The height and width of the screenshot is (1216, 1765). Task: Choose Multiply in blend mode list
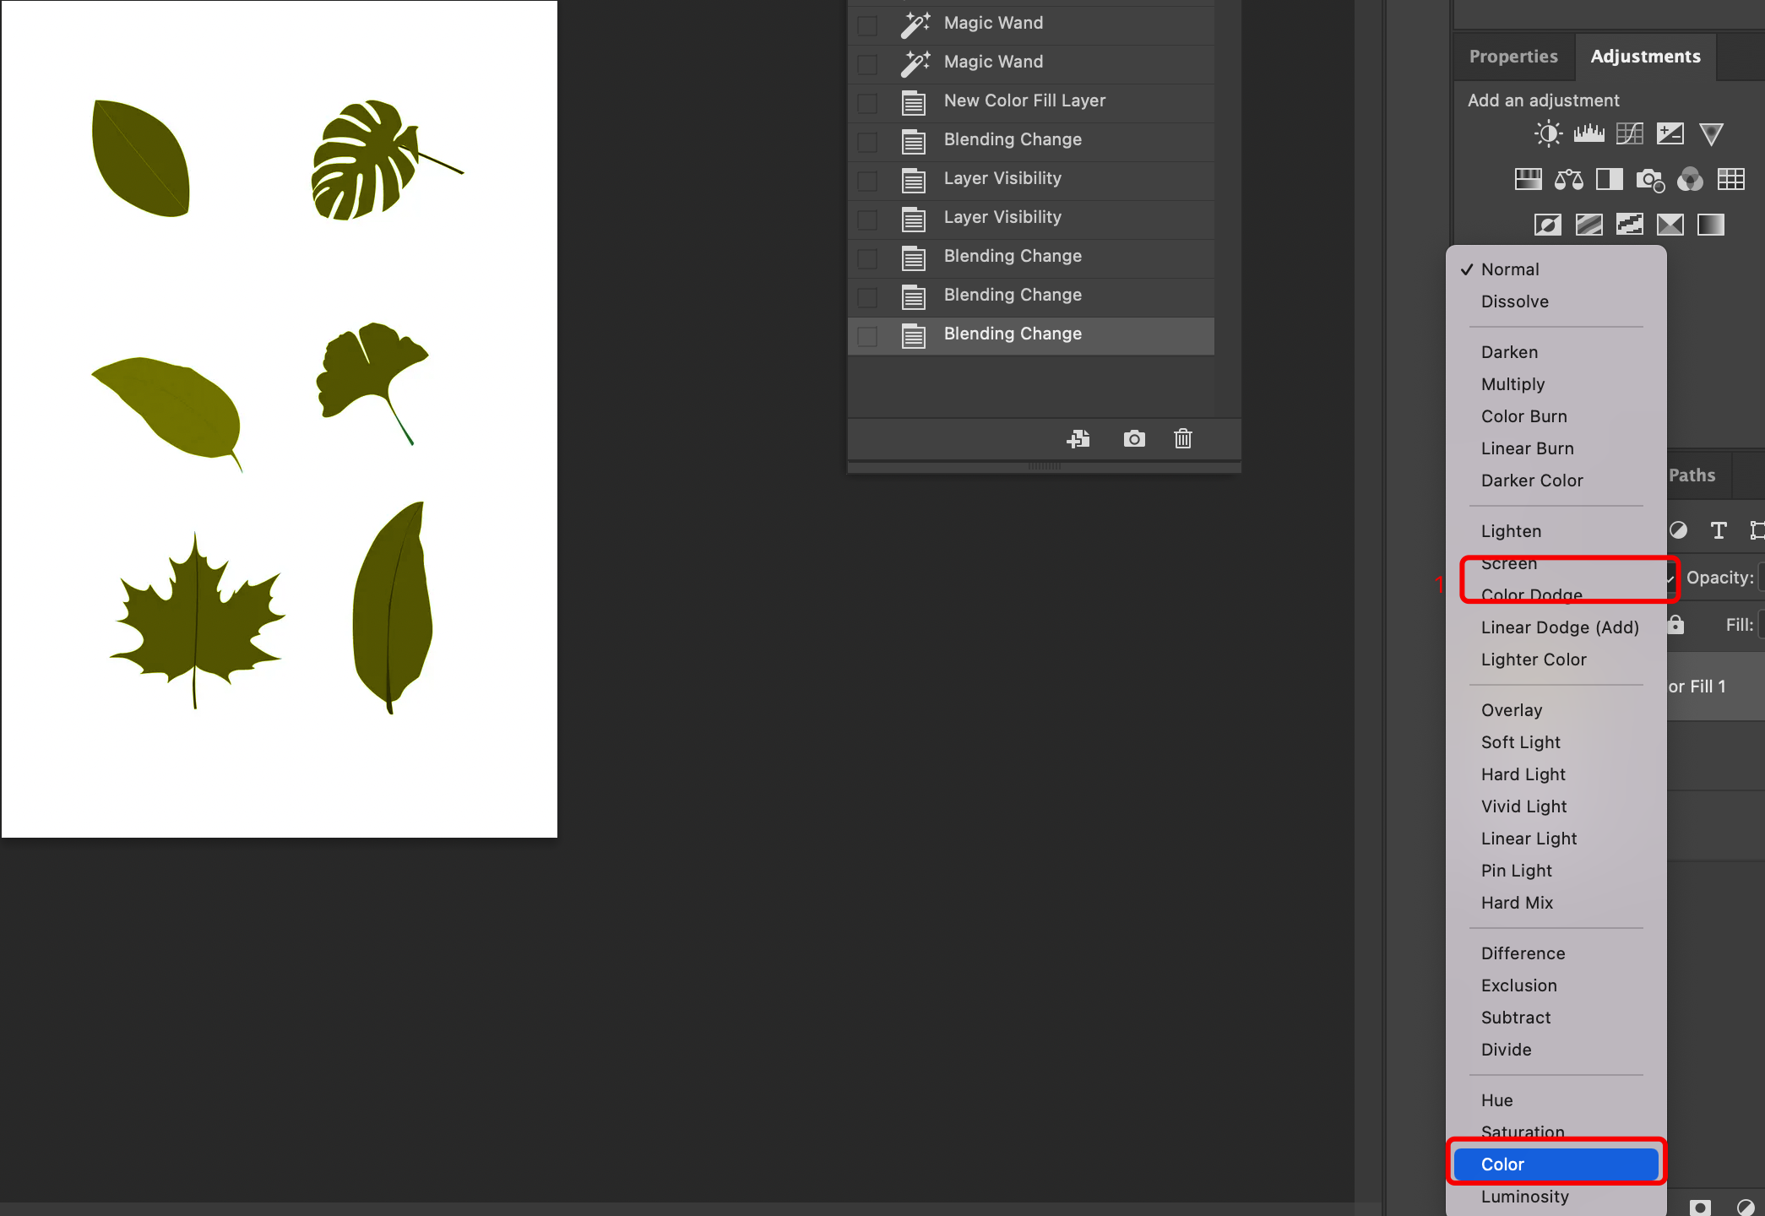pos(1512,384)
